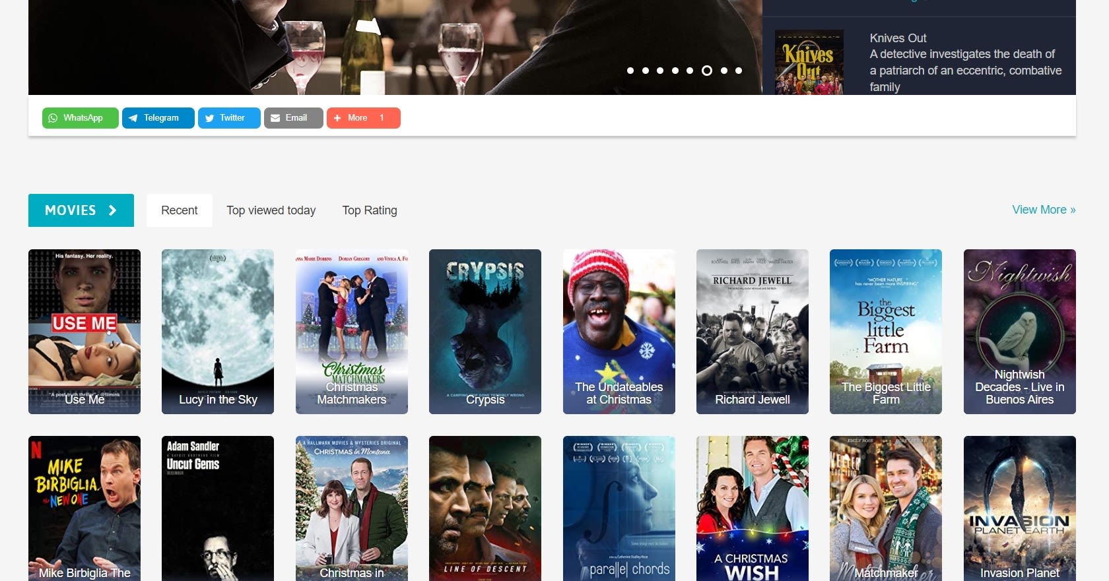Click the MOVIES section heading arrow button

[81, 210]
